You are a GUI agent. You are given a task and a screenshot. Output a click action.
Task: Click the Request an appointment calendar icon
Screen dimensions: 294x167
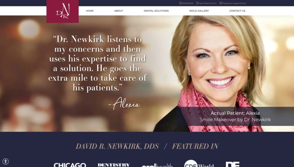[x=221, y=3]
